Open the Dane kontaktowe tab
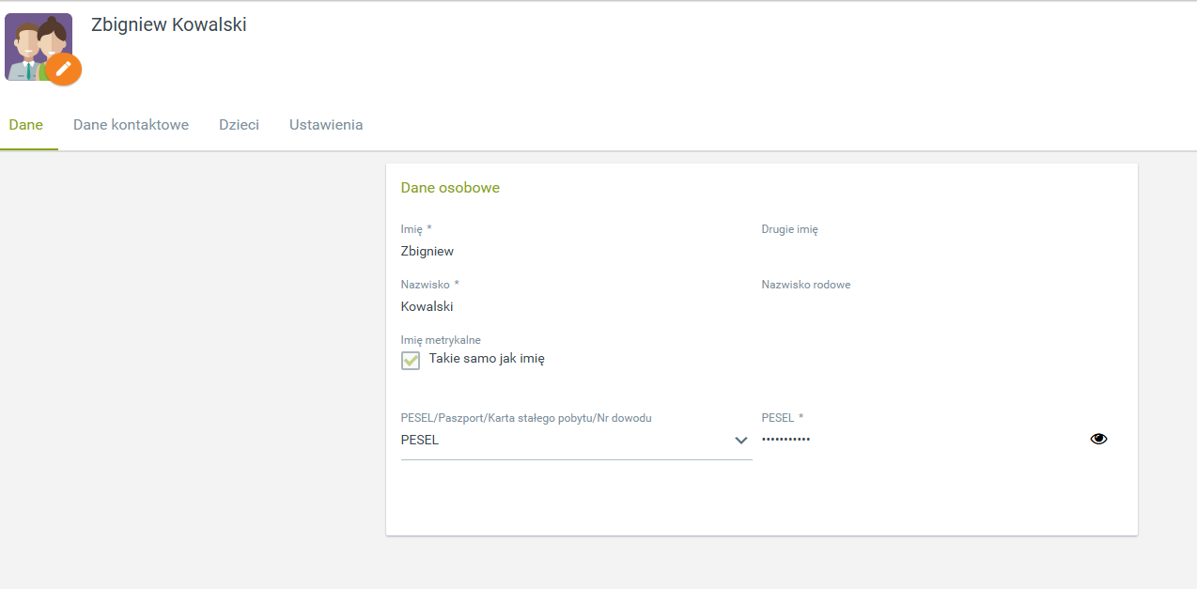This screenshot has width=1197, height=589. tap(131, 125)
